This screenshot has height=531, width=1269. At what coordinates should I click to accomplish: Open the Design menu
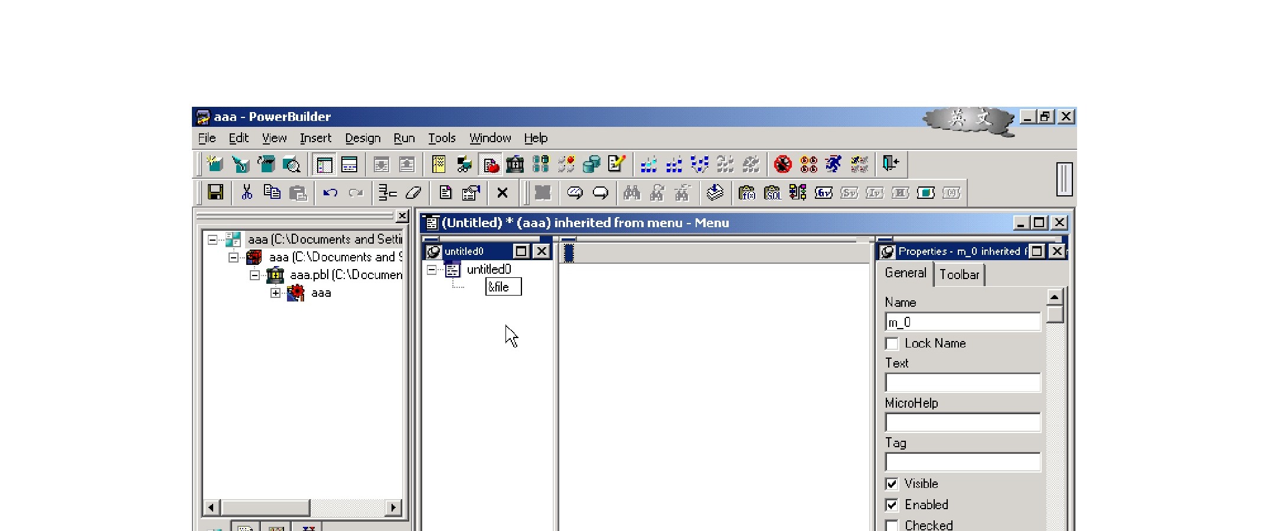click(363, 138)
